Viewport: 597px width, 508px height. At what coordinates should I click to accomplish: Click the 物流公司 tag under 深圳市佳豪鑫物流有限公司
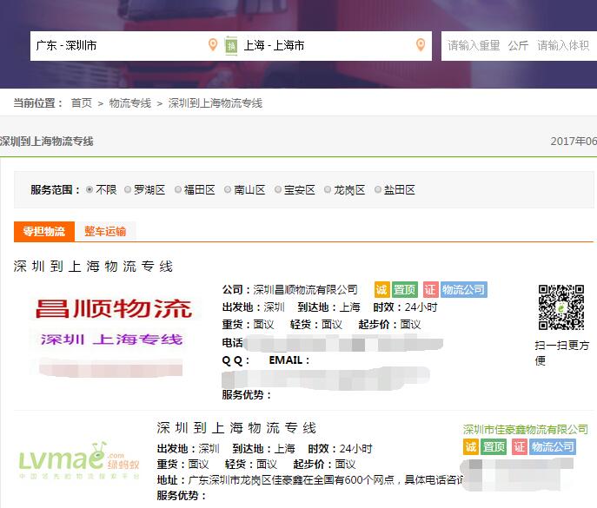pyautogui.click(x=553, y=446)
